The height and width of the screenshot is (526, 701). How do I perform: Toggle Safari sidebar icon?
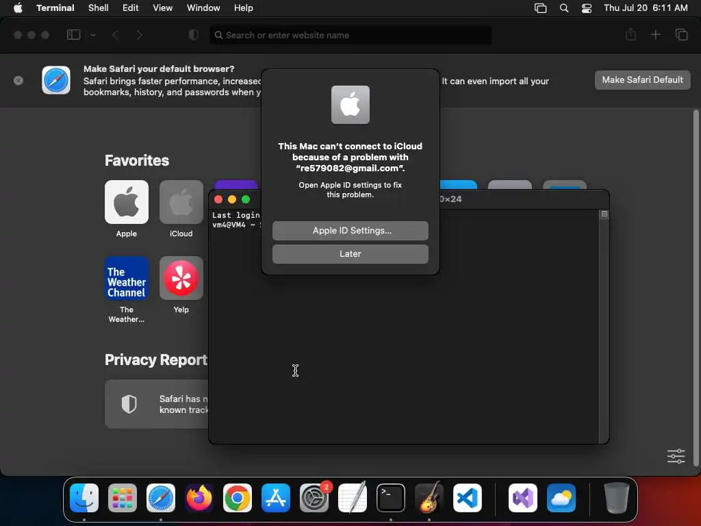pos(73,35)
